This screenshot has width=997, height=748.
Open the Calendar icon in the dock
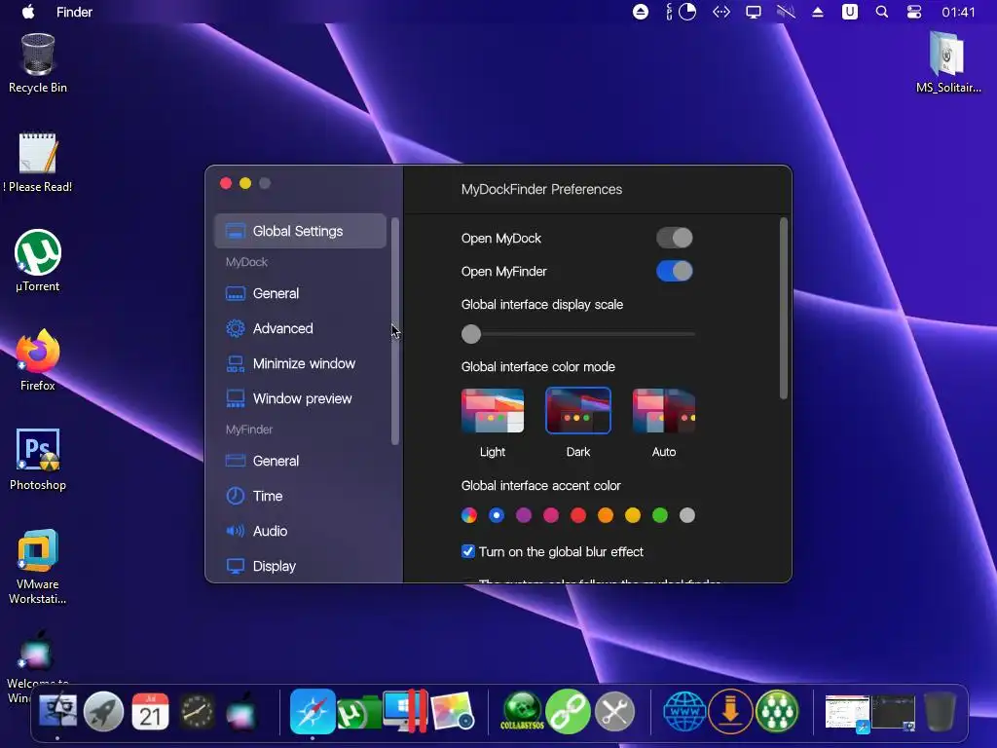point(150,710)
